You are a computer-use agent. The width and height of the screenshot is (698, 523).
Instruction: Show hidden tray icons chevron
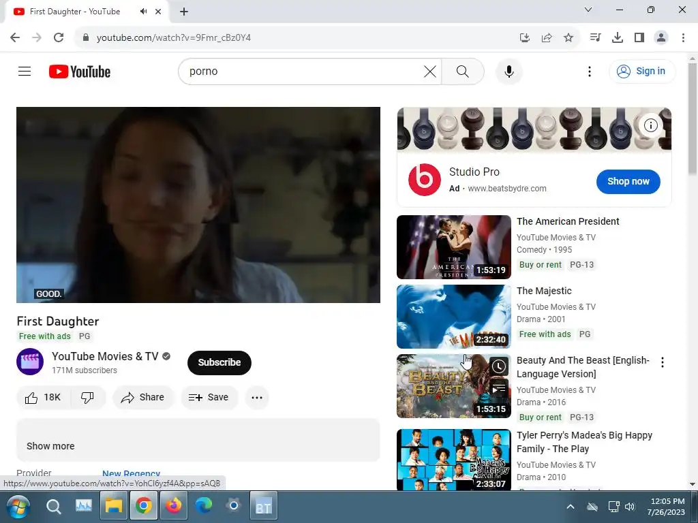pyautogui.click(x=571, y=507)
